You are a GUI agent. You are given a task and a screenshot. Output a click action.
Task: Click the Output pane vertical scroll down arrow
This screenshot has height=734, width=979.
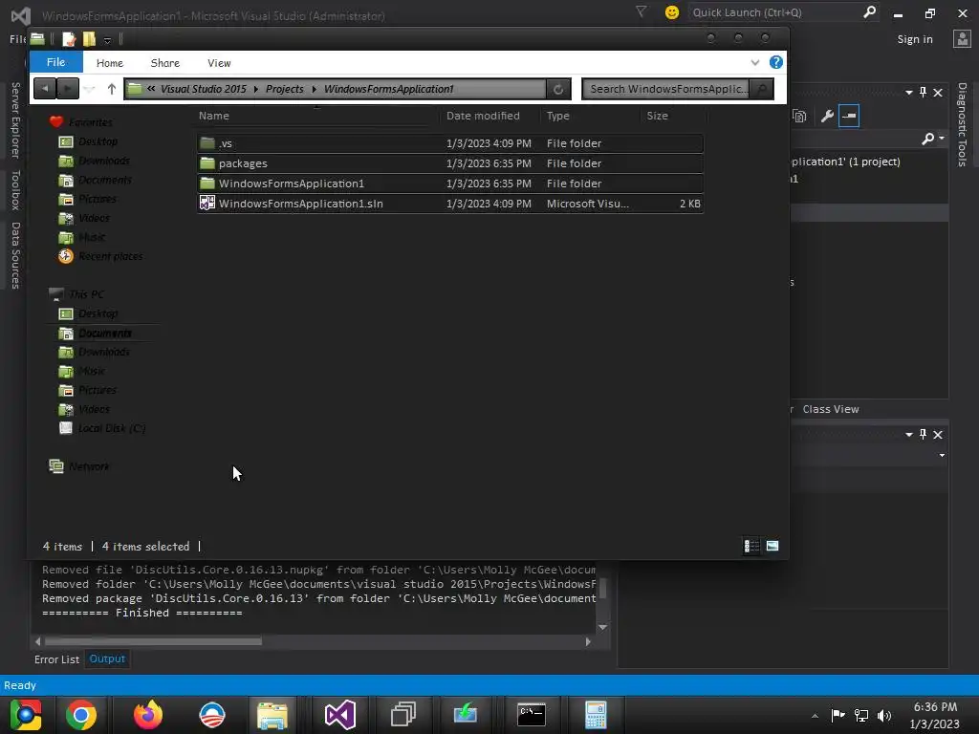tap(602, 627)
